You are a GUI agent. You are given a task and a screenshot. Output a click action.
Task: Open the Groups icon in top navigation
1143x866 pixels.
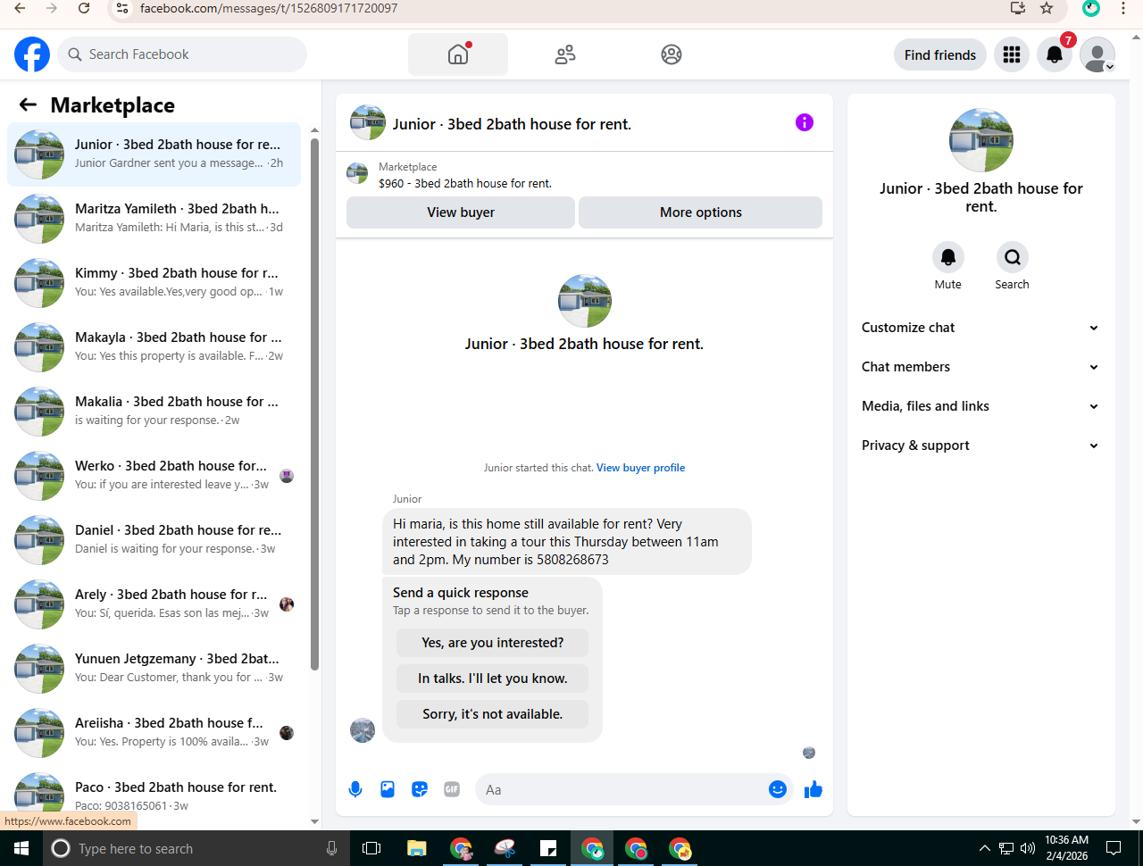tap(672, 54)
